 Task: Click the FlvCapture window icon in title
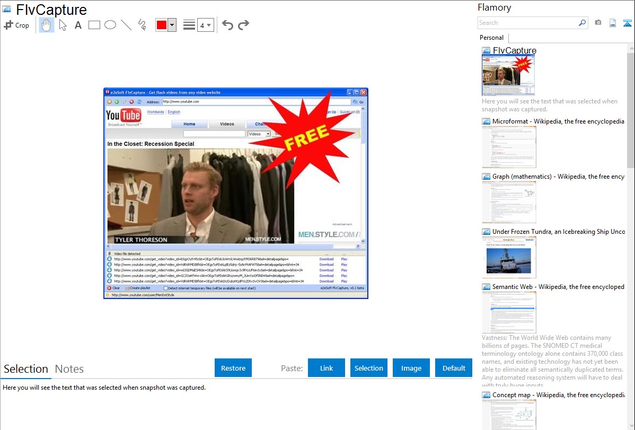(x=7, y=9)
